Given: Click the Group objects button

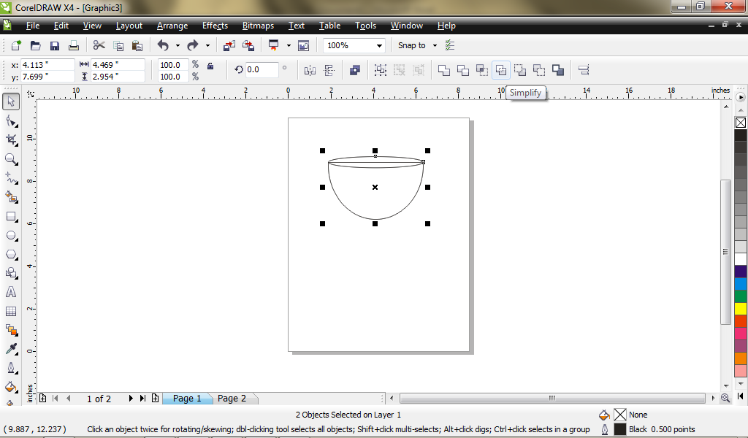Looking at the screenshot, I should [380, 70].
